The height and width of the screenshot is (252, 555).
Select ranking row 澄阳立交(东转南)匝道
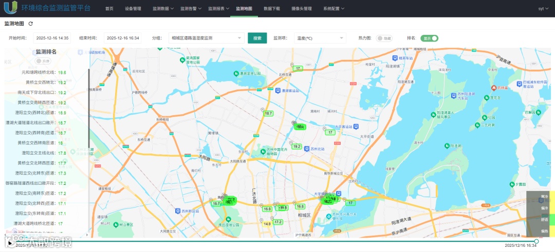click(x=41, y=214)
